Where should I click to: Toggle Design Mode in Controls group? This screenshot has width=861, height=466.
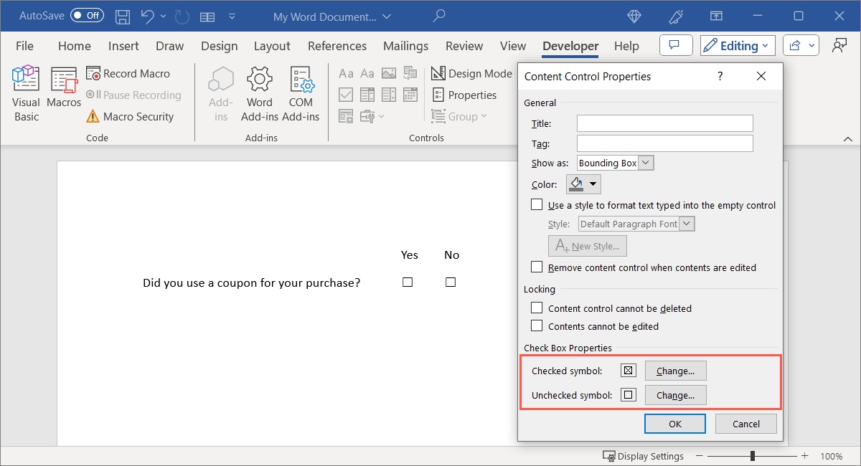[471, 73]
